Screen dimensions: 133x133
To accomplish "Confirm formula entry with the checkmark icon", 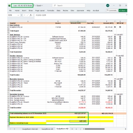I will pos(28,15).
